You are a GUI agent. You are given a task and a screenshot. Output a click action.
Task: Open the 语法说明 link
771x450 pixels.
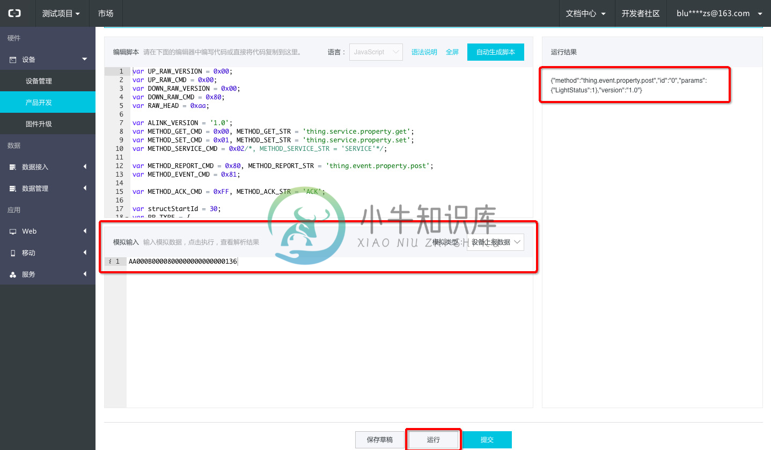tap(424, 52)
